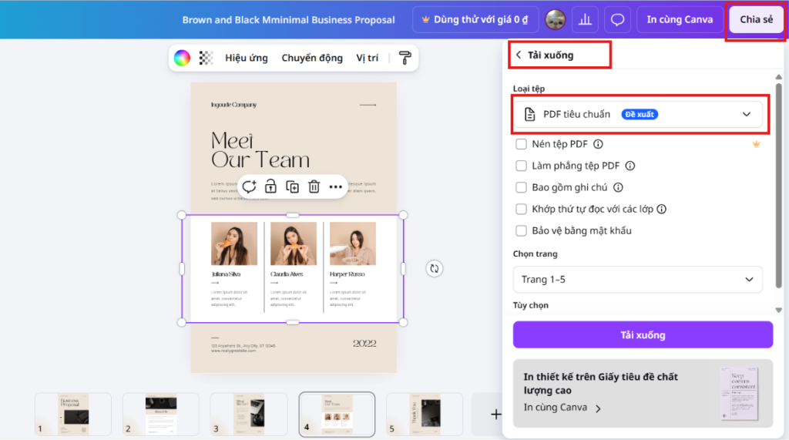Click the 2022 text on the canvas
789x440 pixels.
(x=364, y=344)
